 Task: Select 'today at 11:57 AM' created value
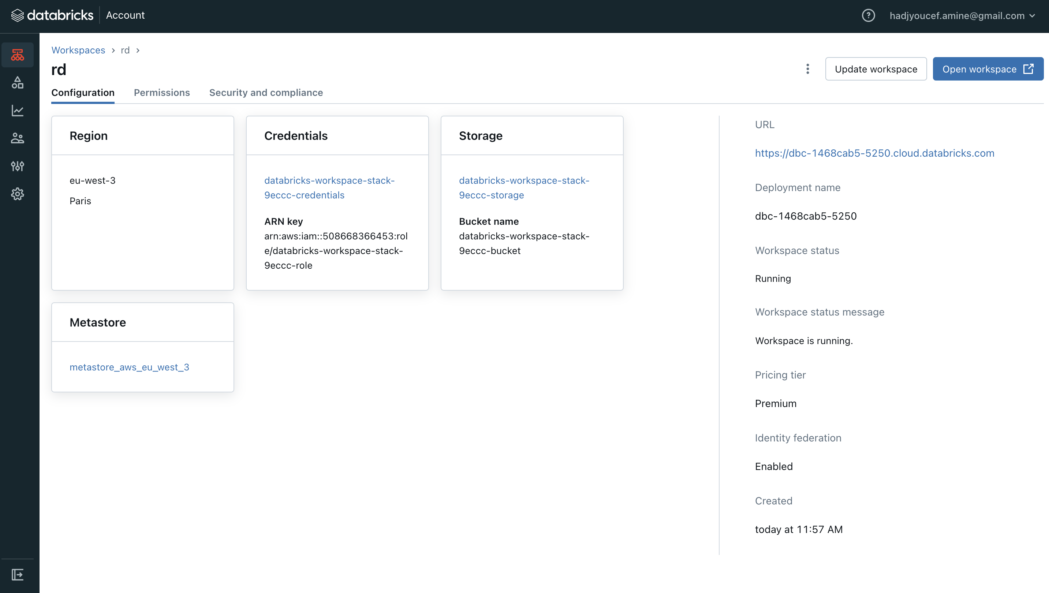click(x=799, y=529)
